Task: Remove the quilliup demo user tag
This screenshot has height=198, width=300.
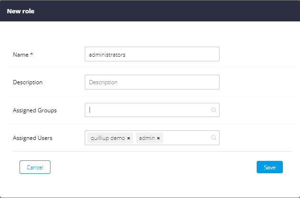Action: (129, 138)
